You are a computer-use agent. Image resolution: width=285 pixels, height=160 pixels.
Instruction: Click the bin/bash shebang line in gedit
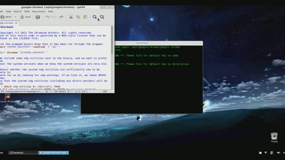pyautogui.click(x=7, y=27)
